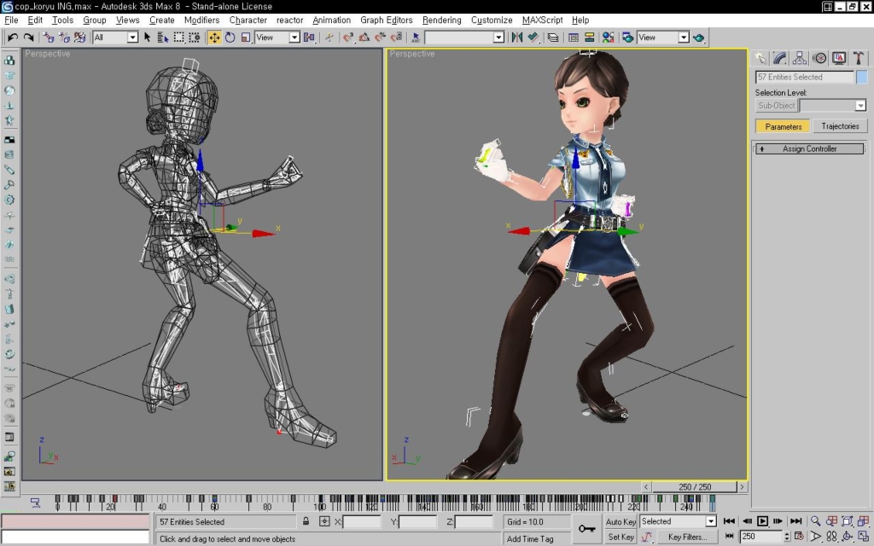Click the Mirror tool icon
This screenshot has height=546, width=874.
[516, 38]
